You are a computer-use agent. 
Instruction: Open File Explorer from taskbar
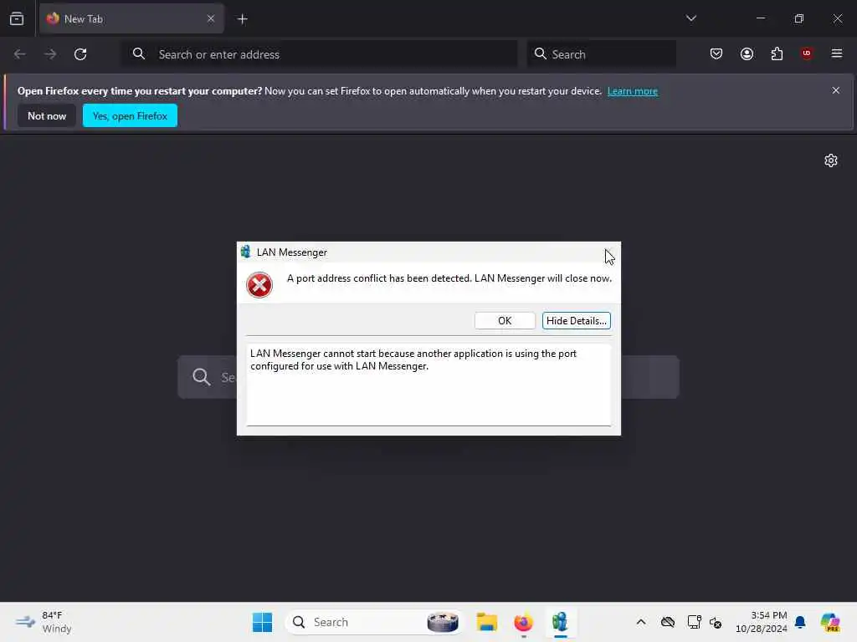(x=486, y=622)
